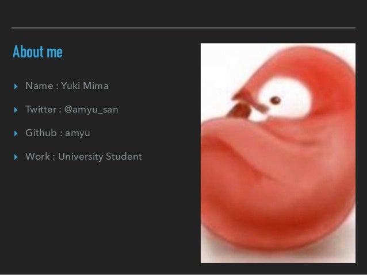The height and width of the screenshot is (275, 367).
Task: Select the About me heading
Action: coord(38,52)
